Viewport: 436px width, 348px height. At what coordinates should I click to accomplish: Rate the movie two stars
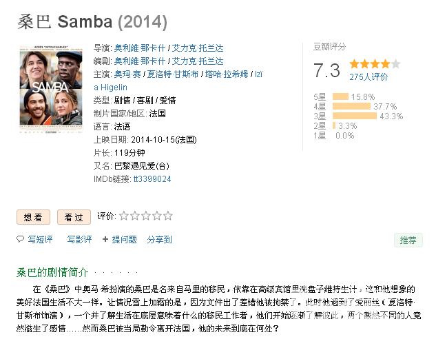(x=135, y=216)
